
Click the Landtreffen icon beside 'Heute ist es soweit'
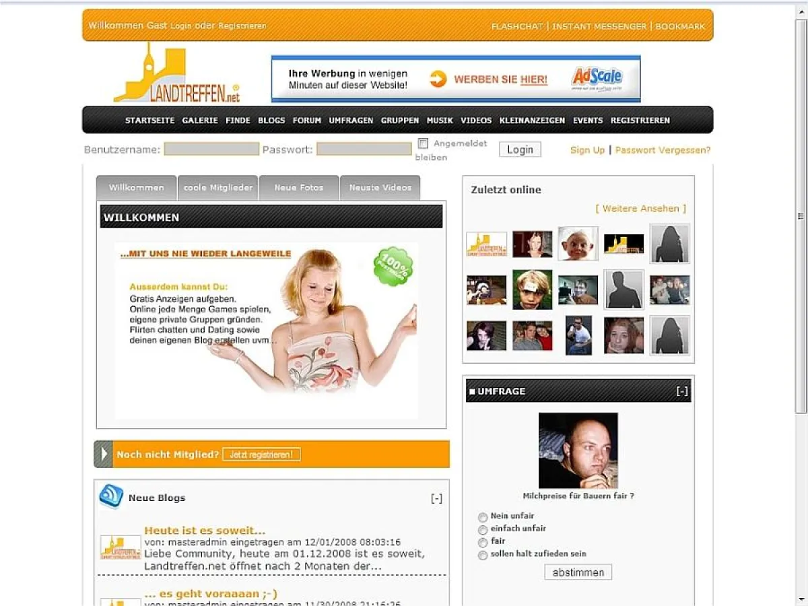click(121, 548)
